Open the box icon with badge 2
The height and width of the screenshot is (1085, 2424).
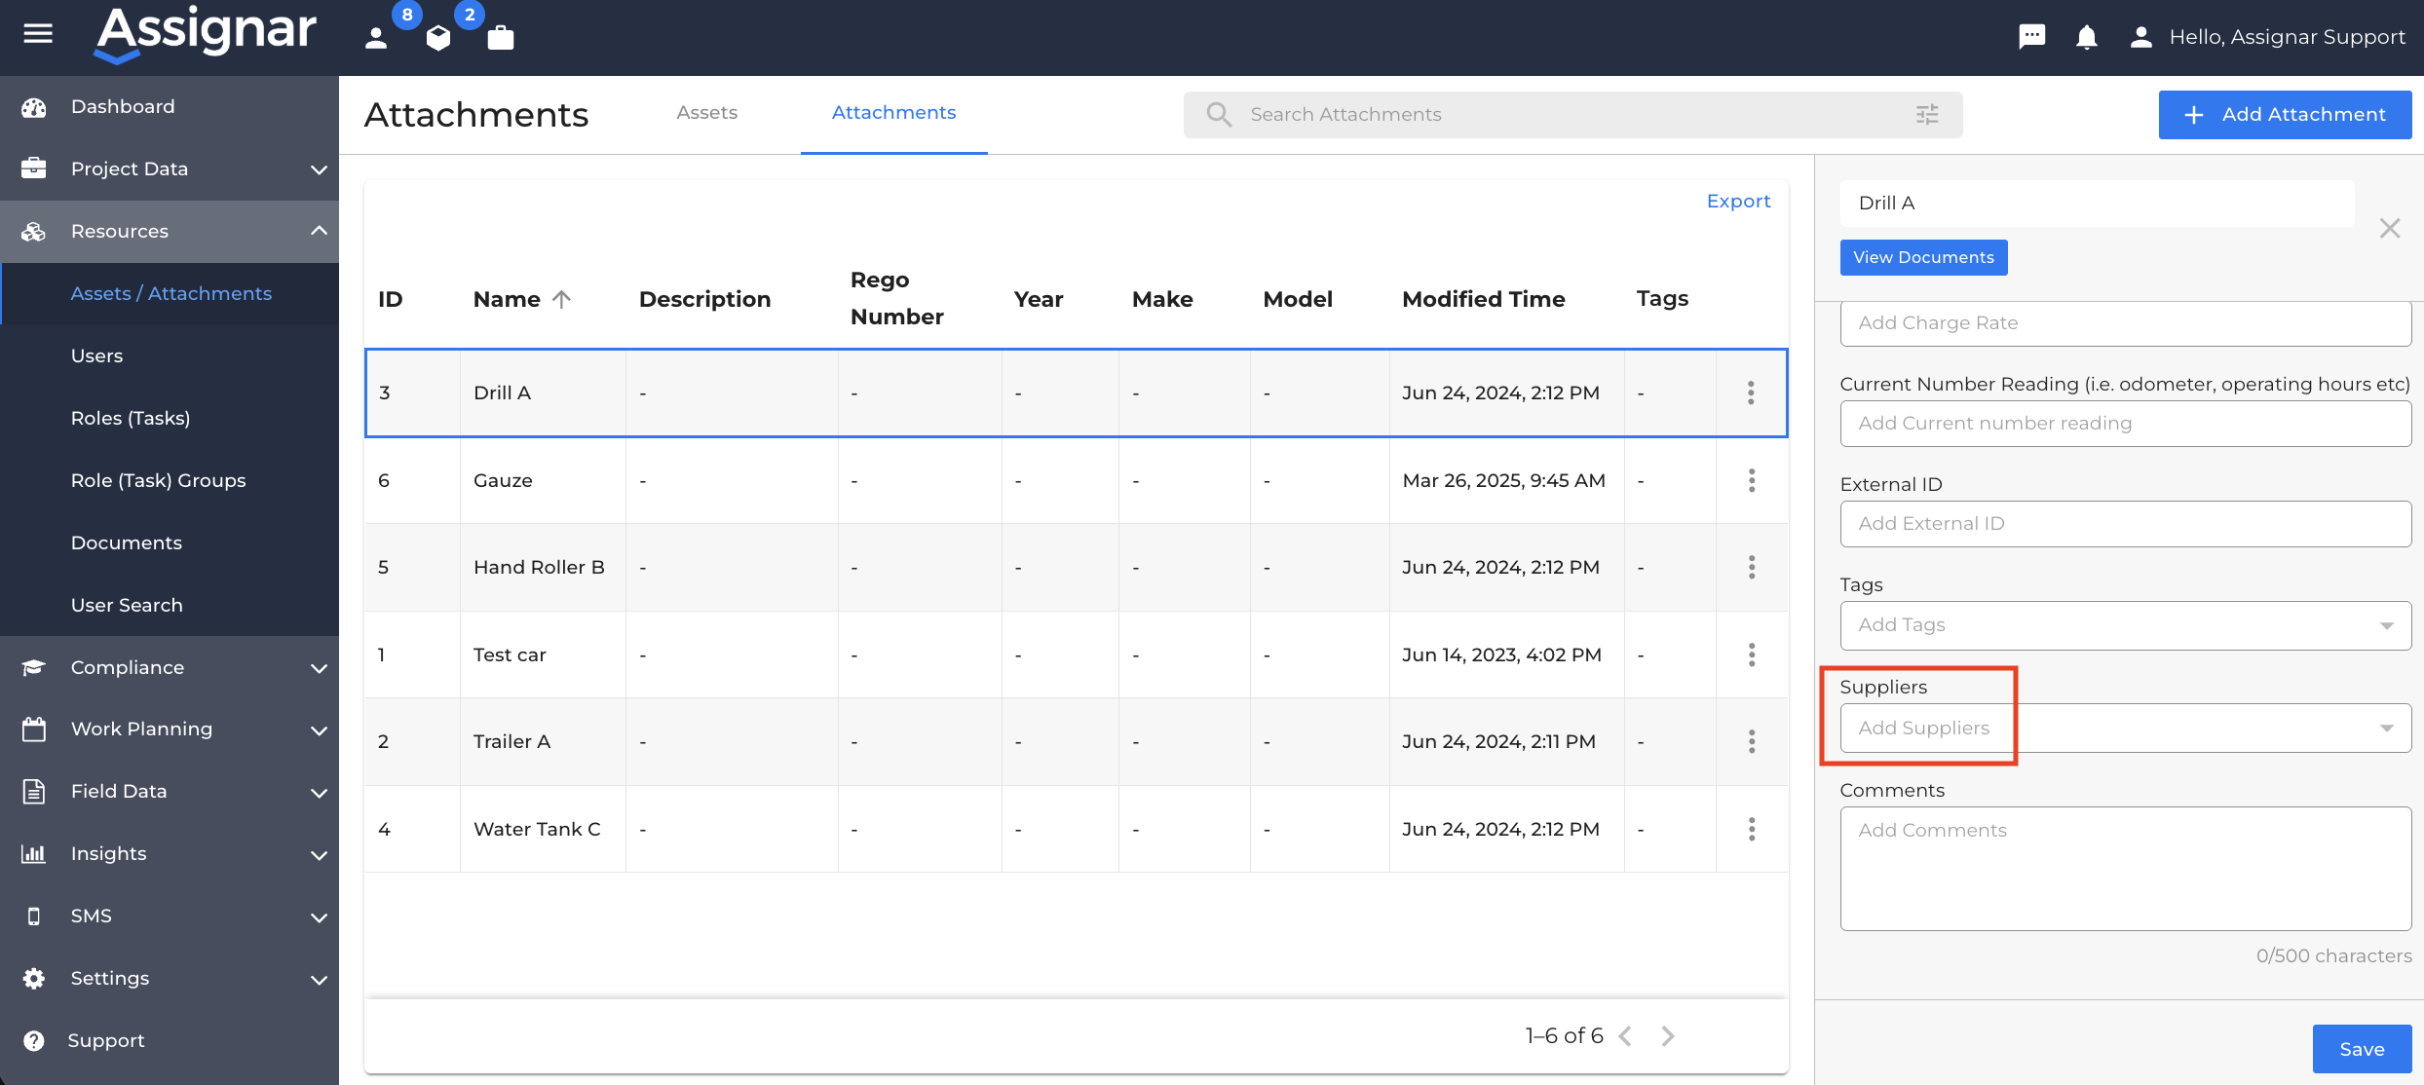[438, 38]
